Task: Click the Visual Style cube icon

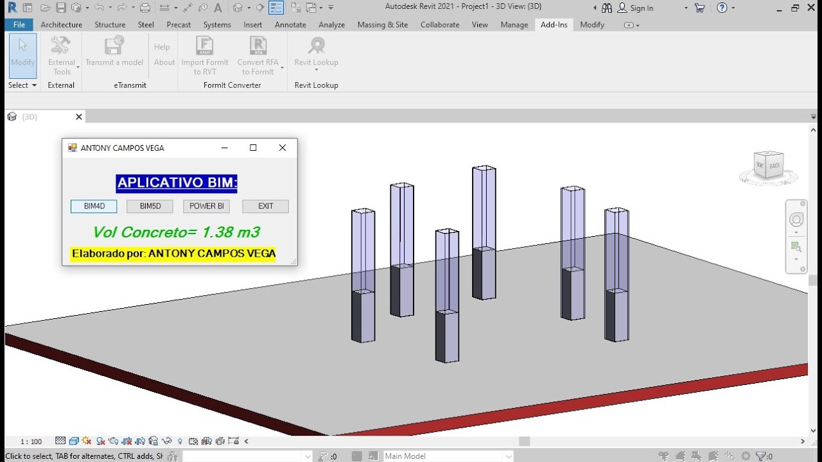Action: [74, 441]
